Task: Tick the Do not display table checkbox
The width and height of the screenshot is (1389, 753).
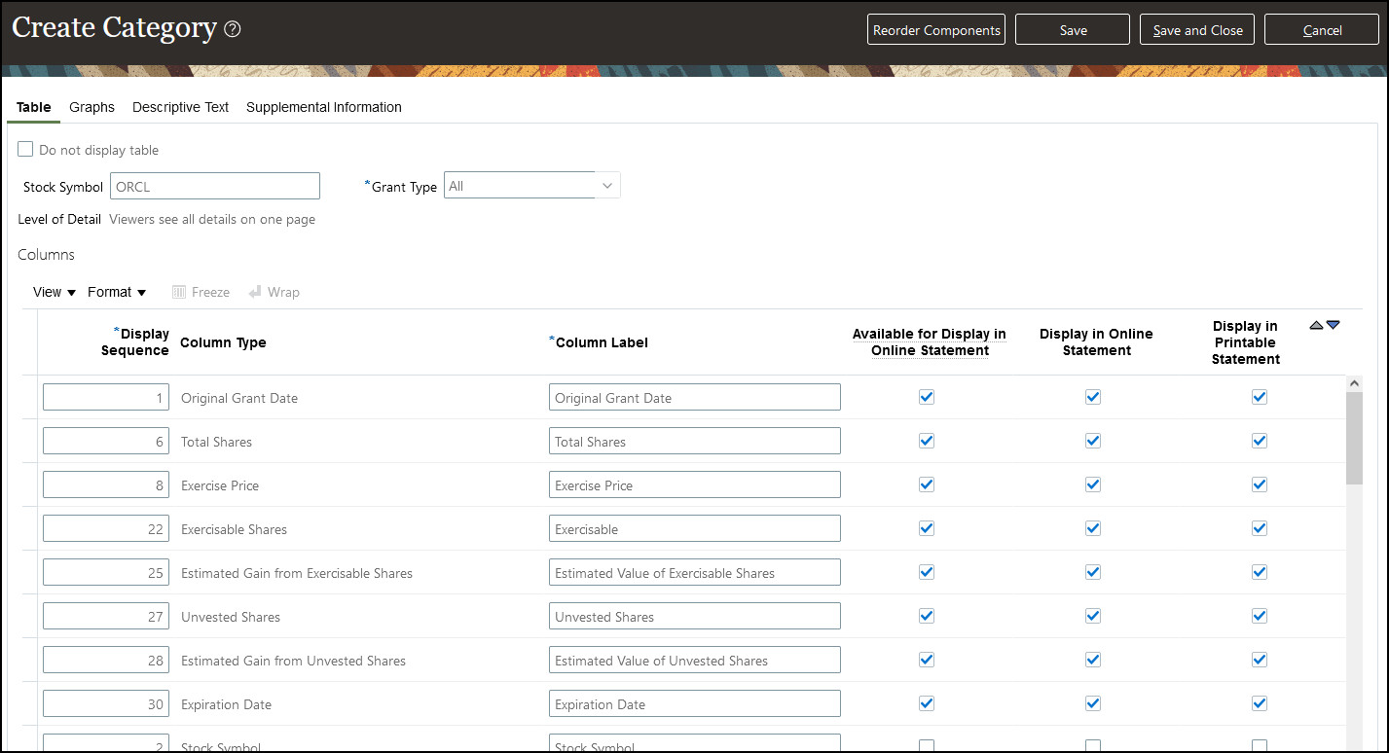Action: click(26, 150)
